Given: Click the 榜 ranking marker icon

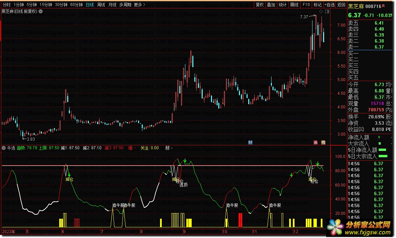Looking at the screenshot, I should [323, 143].
